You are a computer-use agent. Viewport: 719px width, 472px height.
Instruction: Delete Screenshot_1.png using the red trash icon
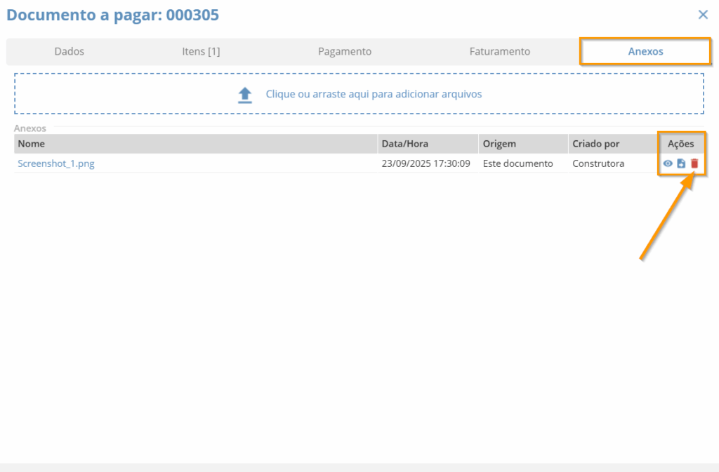pos(694,163)
